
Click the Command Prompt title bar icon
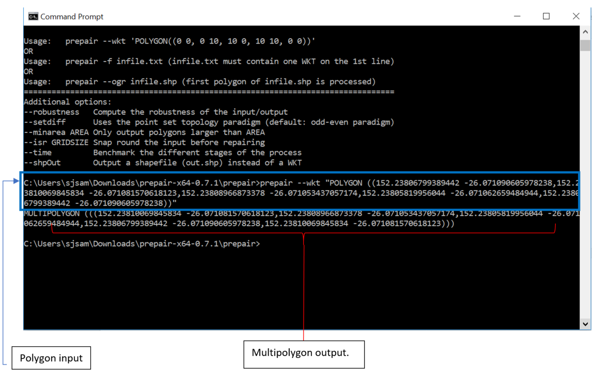(x=33, y=16)
